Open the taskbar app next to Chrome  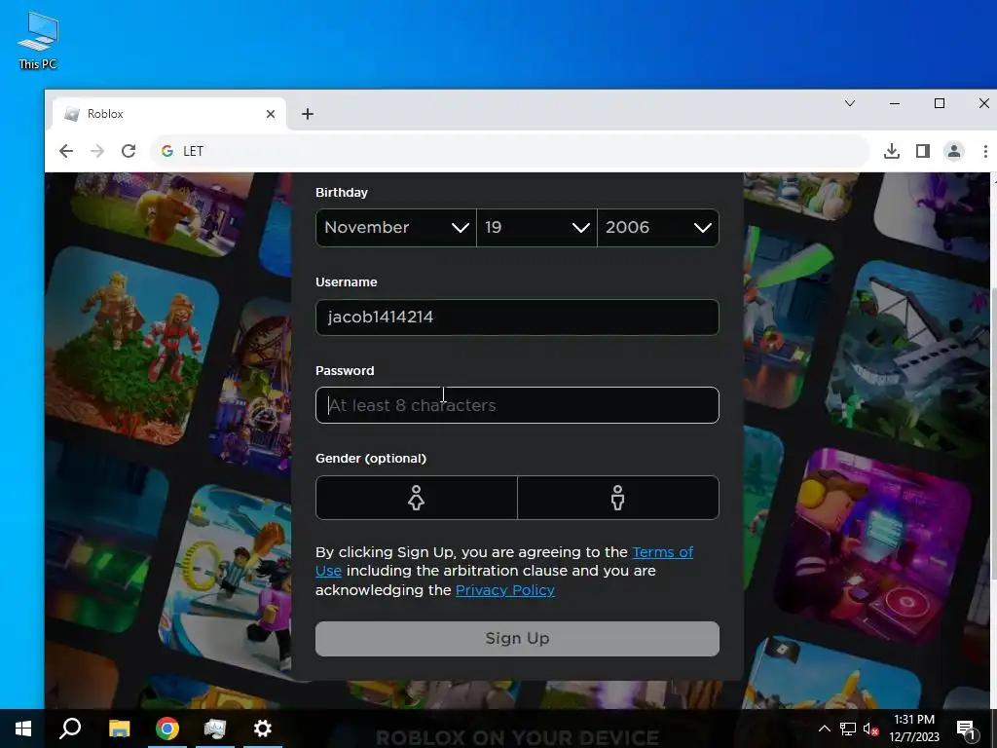215,729
